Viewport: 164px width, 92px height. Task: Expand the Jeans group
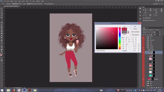point(147,44)
